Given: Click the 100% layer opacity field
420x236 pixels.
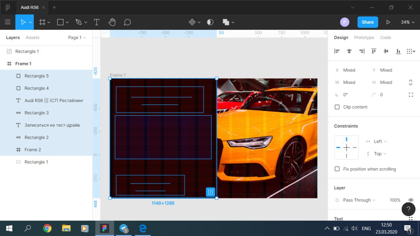Looking at the screenshot, I should pos(395,200).
